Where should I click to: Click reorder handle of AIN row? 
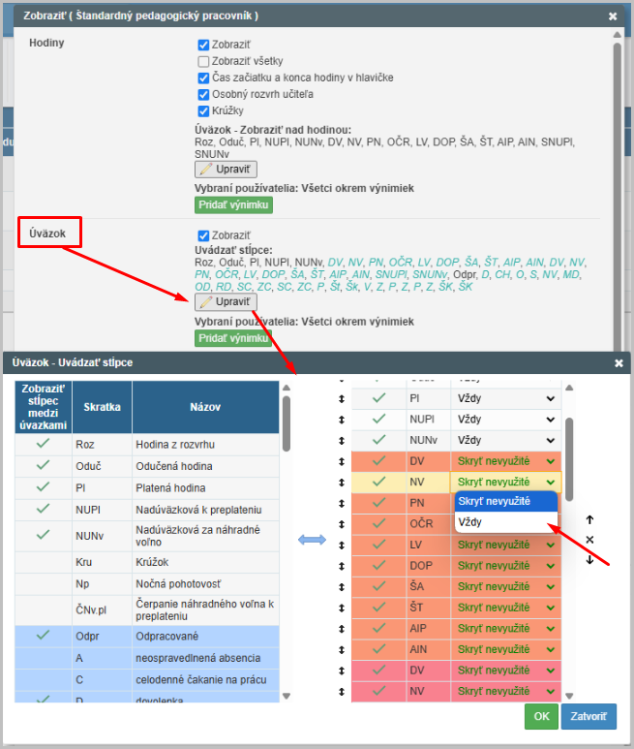point(342,650)
